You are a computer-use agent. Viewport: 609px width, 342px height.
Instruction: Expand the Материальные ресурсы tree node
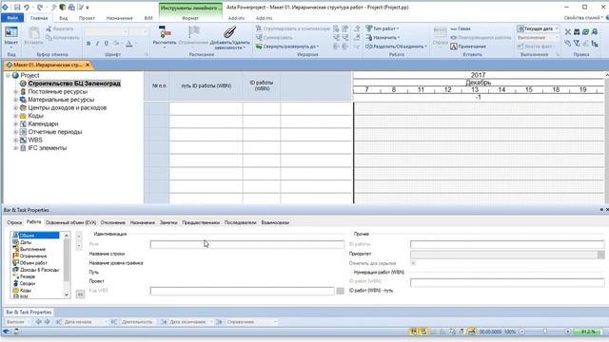pyautogui.click(x=16, y=100)
